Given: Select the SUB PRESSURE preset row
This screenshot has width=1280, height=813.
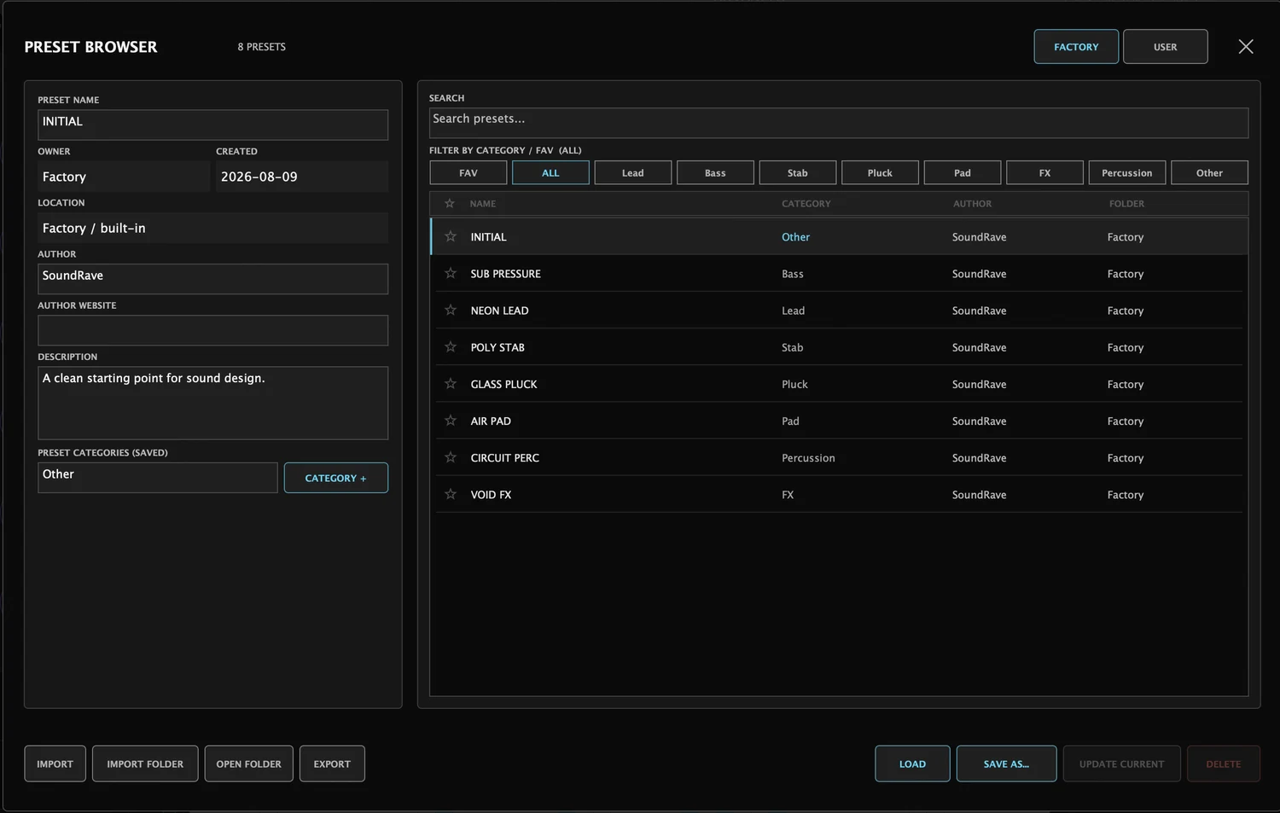Looking at the screenshot, I should (839, 273).
